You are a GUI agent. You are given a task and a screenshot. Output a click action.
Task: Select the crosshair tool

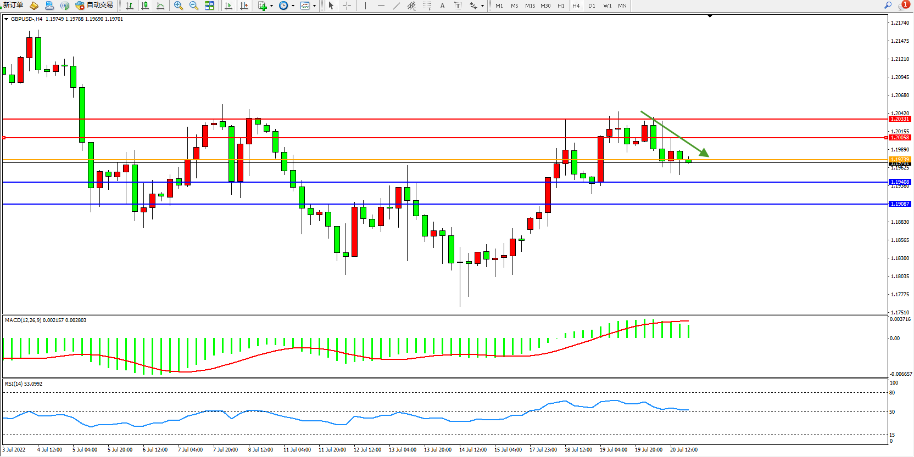click(x=347, y=5)
